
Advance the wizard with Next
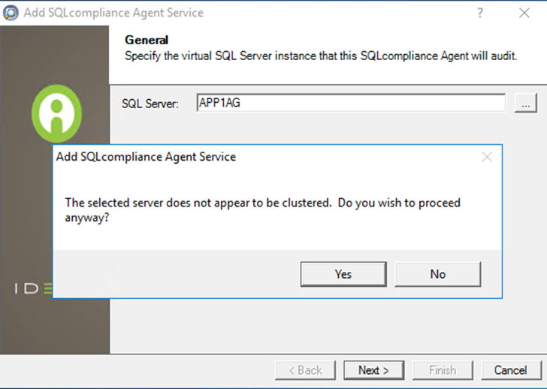pyautogui.click(x=373, y=370)
